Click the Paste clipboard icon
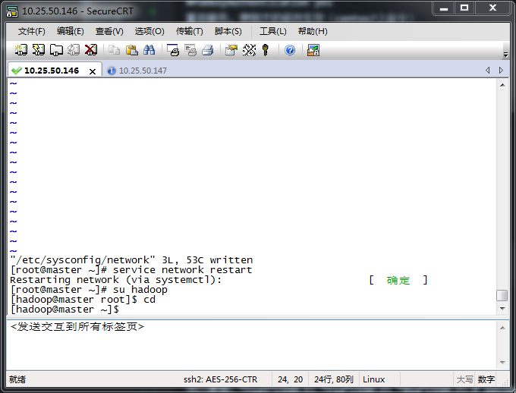Image resolution: width=516 pixels, height=393 pixels. pos(132,50)
